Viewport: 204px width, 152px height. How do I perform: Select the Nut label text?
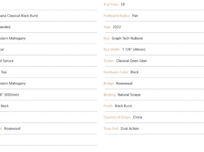106,38
